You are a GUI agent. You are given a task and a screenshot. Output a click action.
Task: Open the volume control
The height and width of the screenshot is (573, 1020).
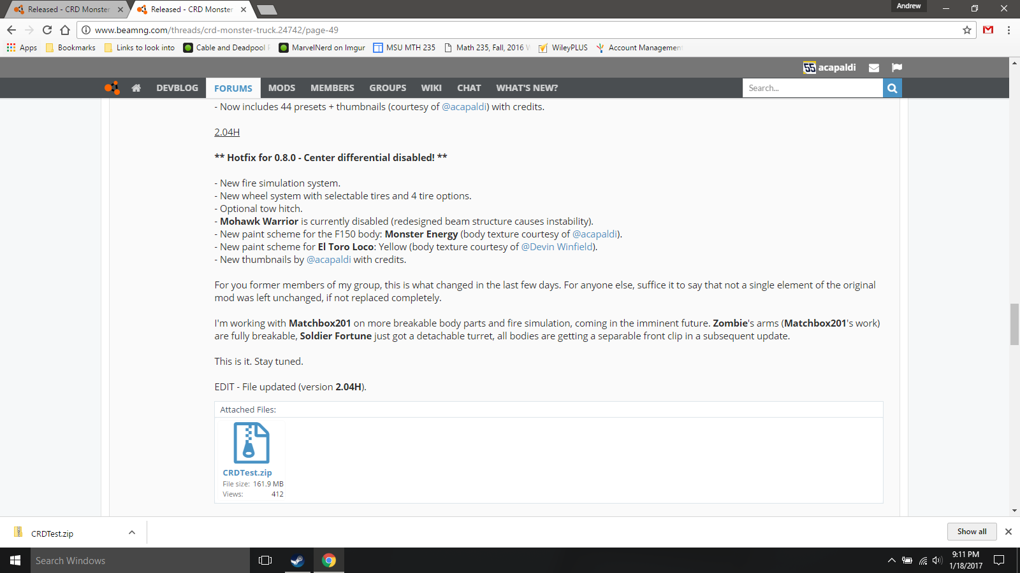click(x=937, y=560)
